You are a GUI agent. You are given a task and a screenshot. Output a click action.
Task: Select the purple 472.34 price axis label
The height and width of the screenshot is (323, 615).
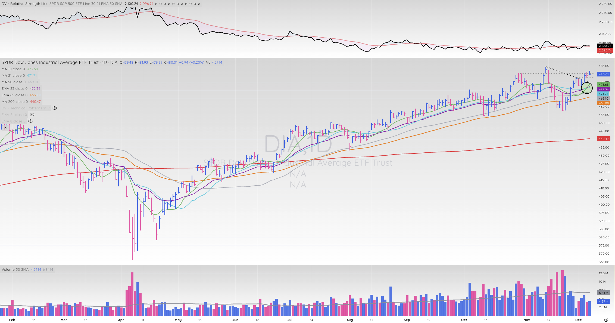(604, 89)
